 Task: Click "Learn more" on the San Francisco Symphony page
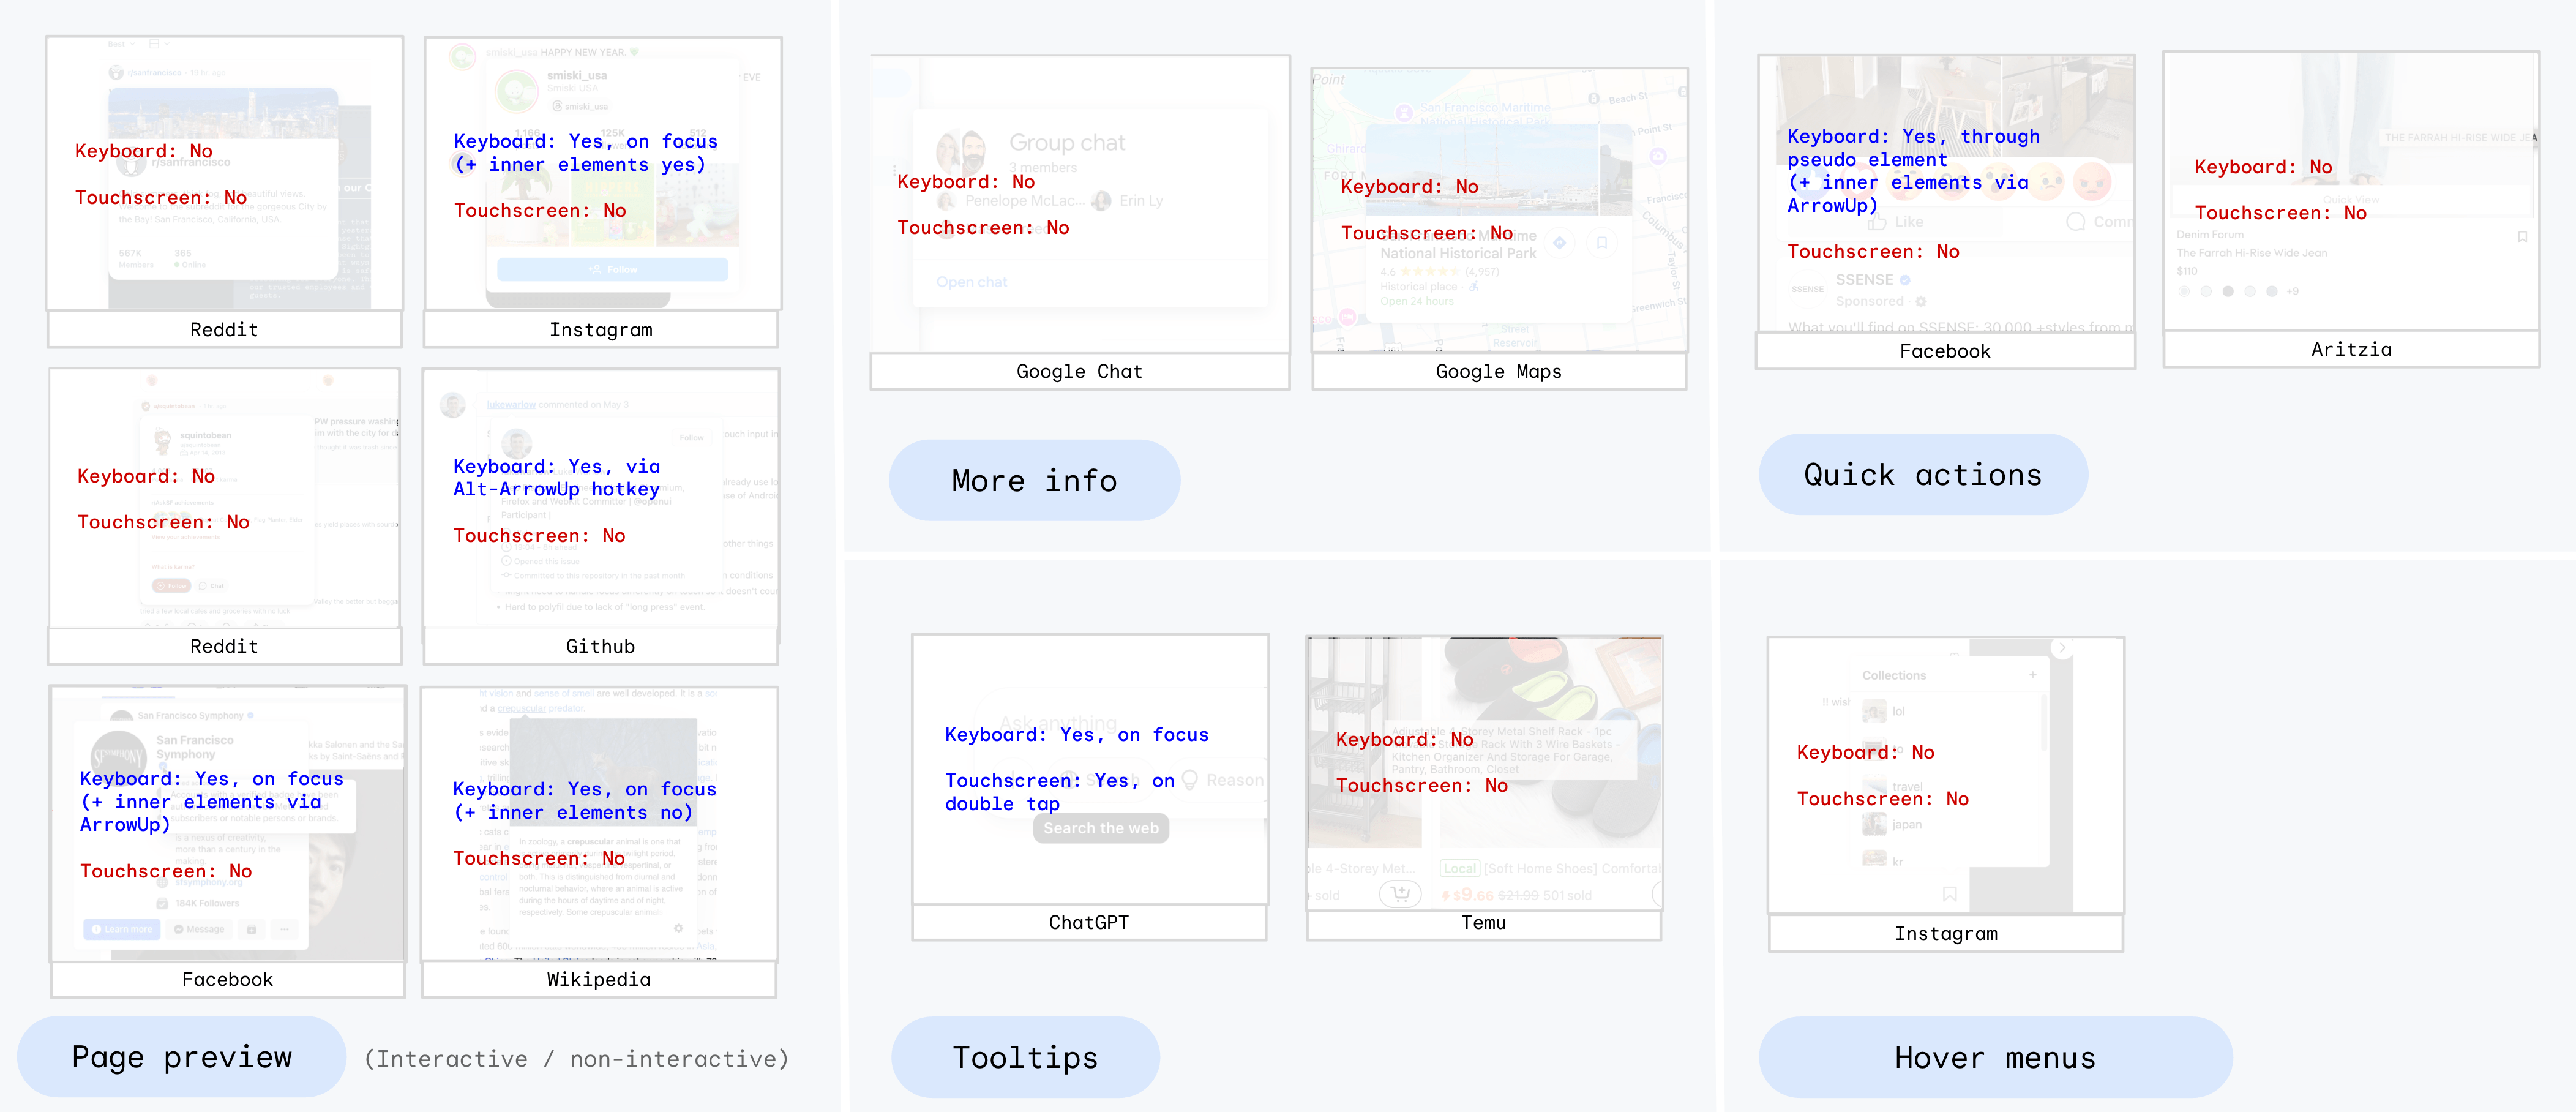[121, 929]
